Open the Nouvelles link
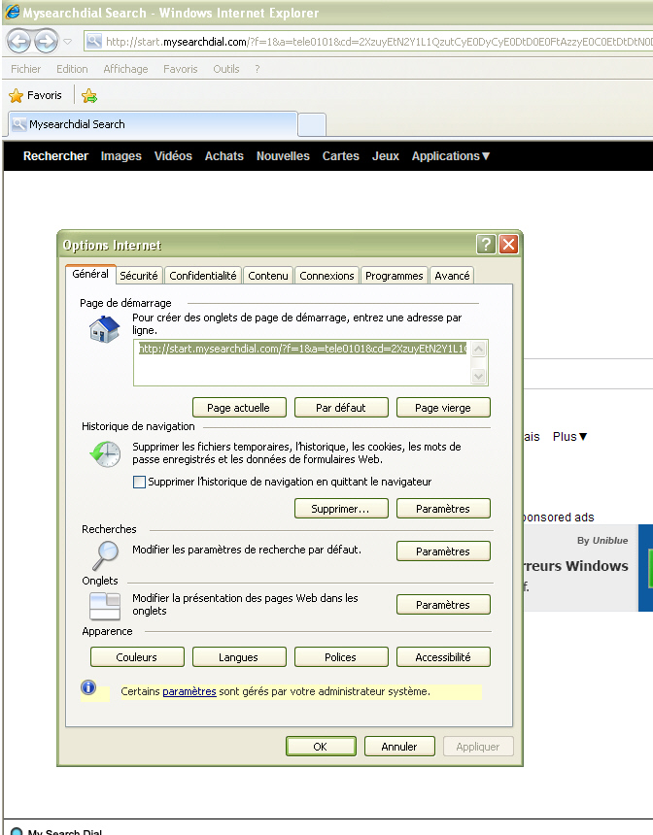 click(x=283, y=156)
